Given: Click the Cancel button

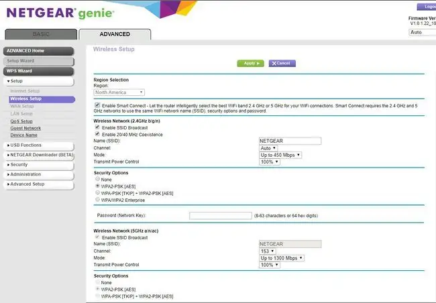Looking at the screenshot, I should coord(282,64).
